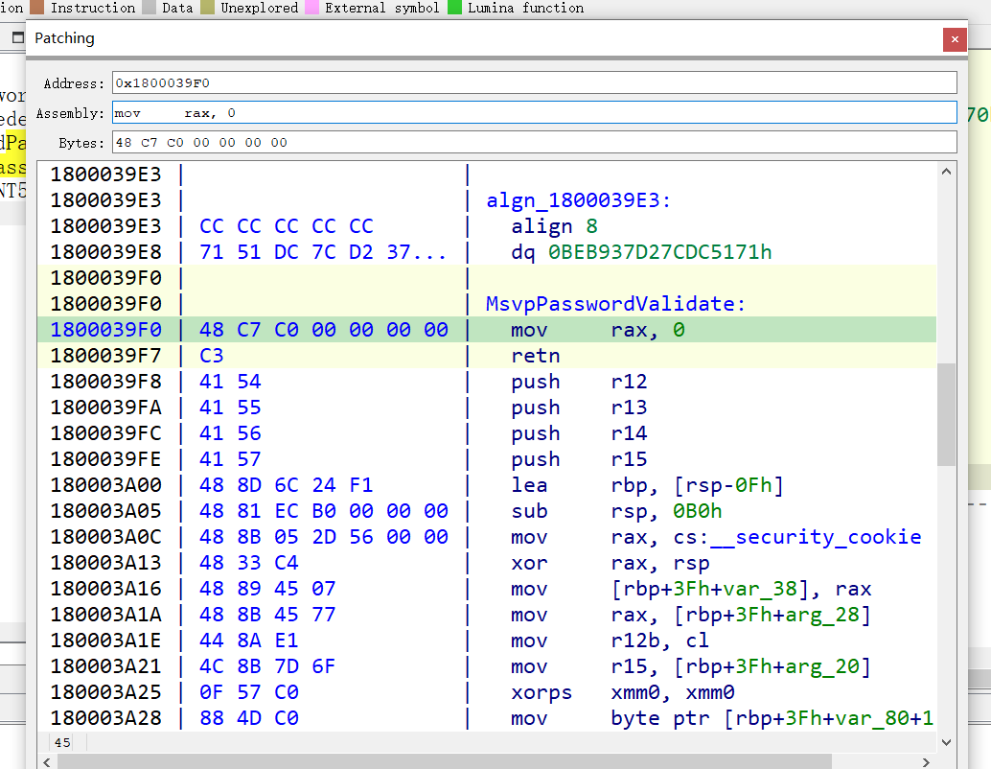
Task: Click the External symbol pink swatch
Action: click(x=311, y=8)
